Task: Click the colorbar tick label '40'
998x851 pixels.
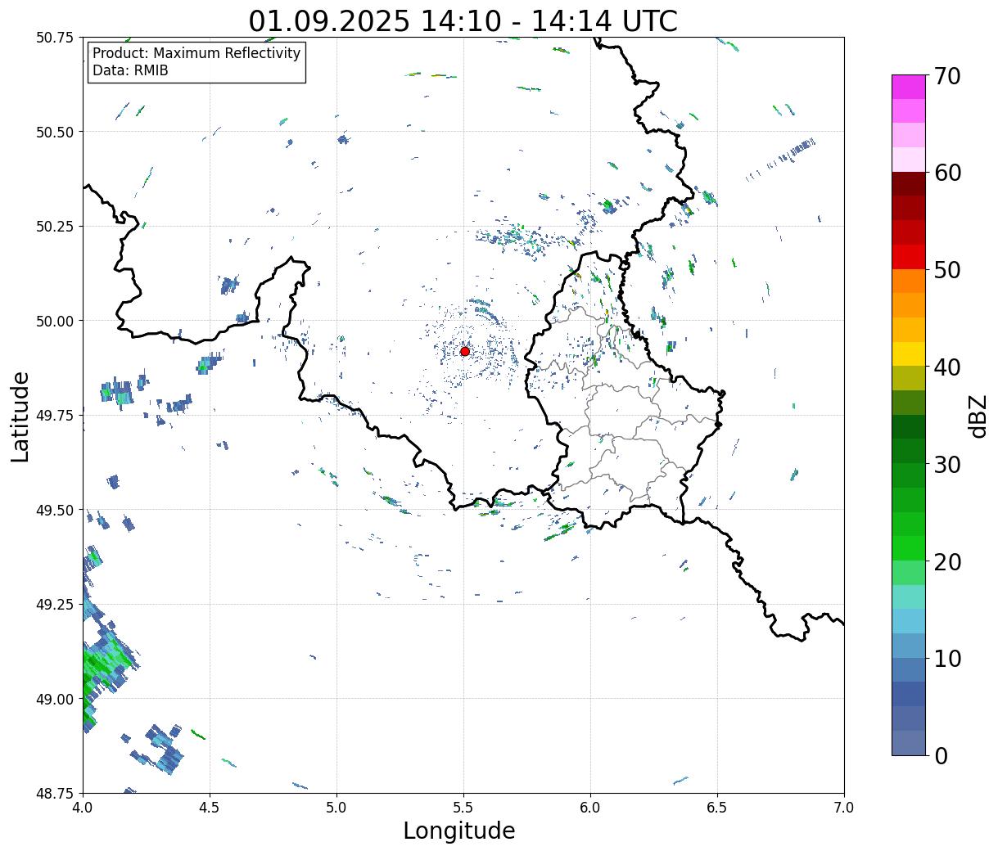Action: point(947,367)
